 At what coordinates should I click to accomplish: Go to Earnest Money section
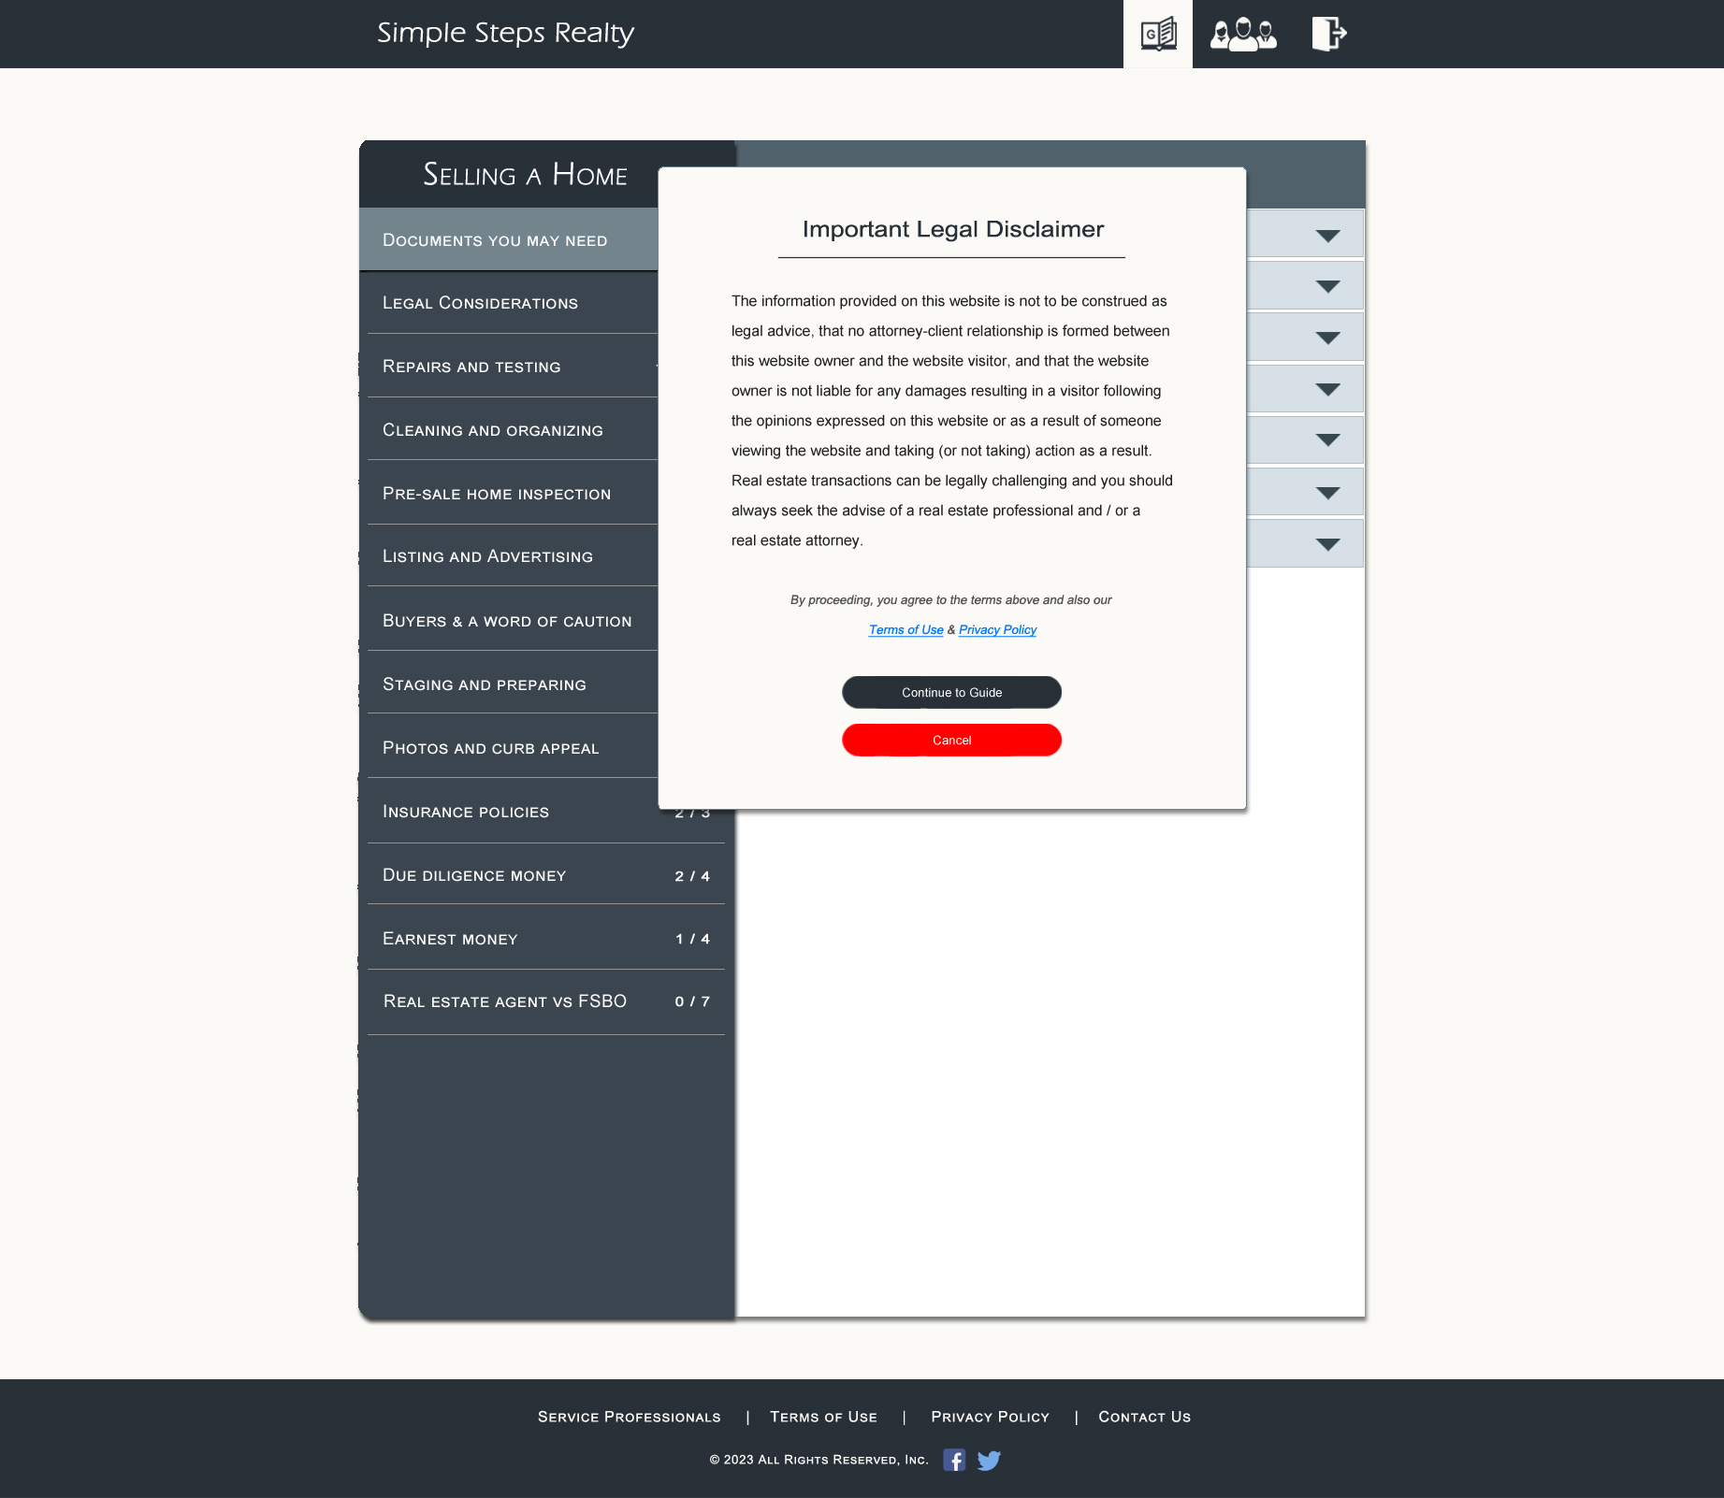click(450, 939)
